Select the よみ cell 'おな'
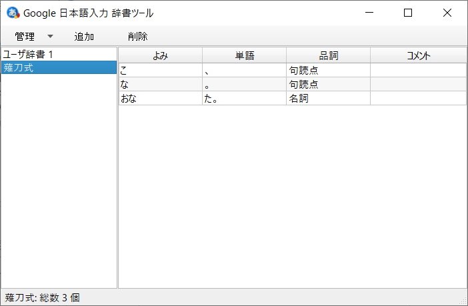Image resolution: width=468 pixels, height=306 pixels. tap(161, 99)
